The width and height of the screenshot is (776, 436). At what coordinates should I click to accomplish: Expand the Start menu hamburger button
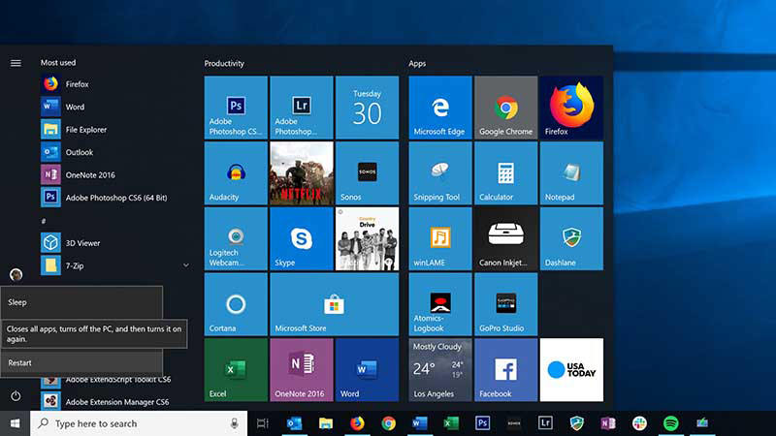point(16,63)
